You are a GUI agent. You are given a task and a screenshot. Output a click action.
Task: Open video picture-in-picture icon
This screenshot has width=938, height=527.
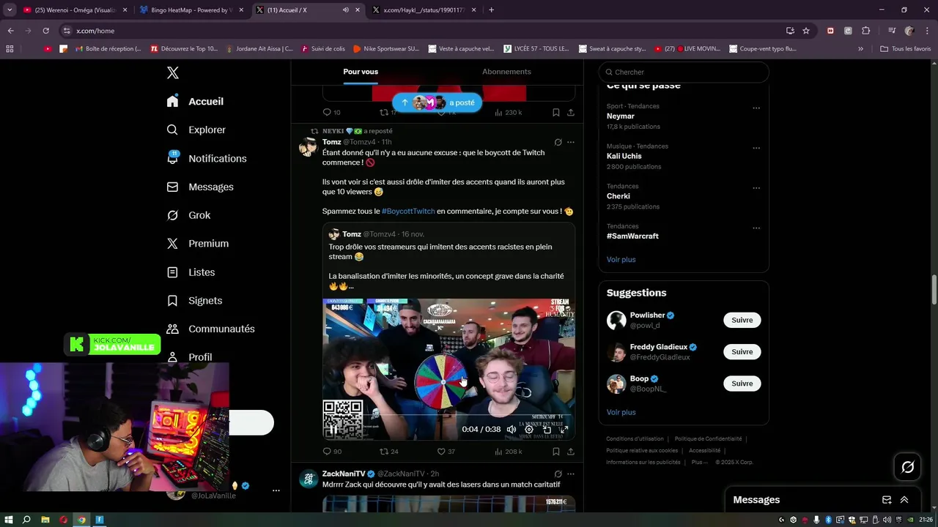(x=547, y=430)
